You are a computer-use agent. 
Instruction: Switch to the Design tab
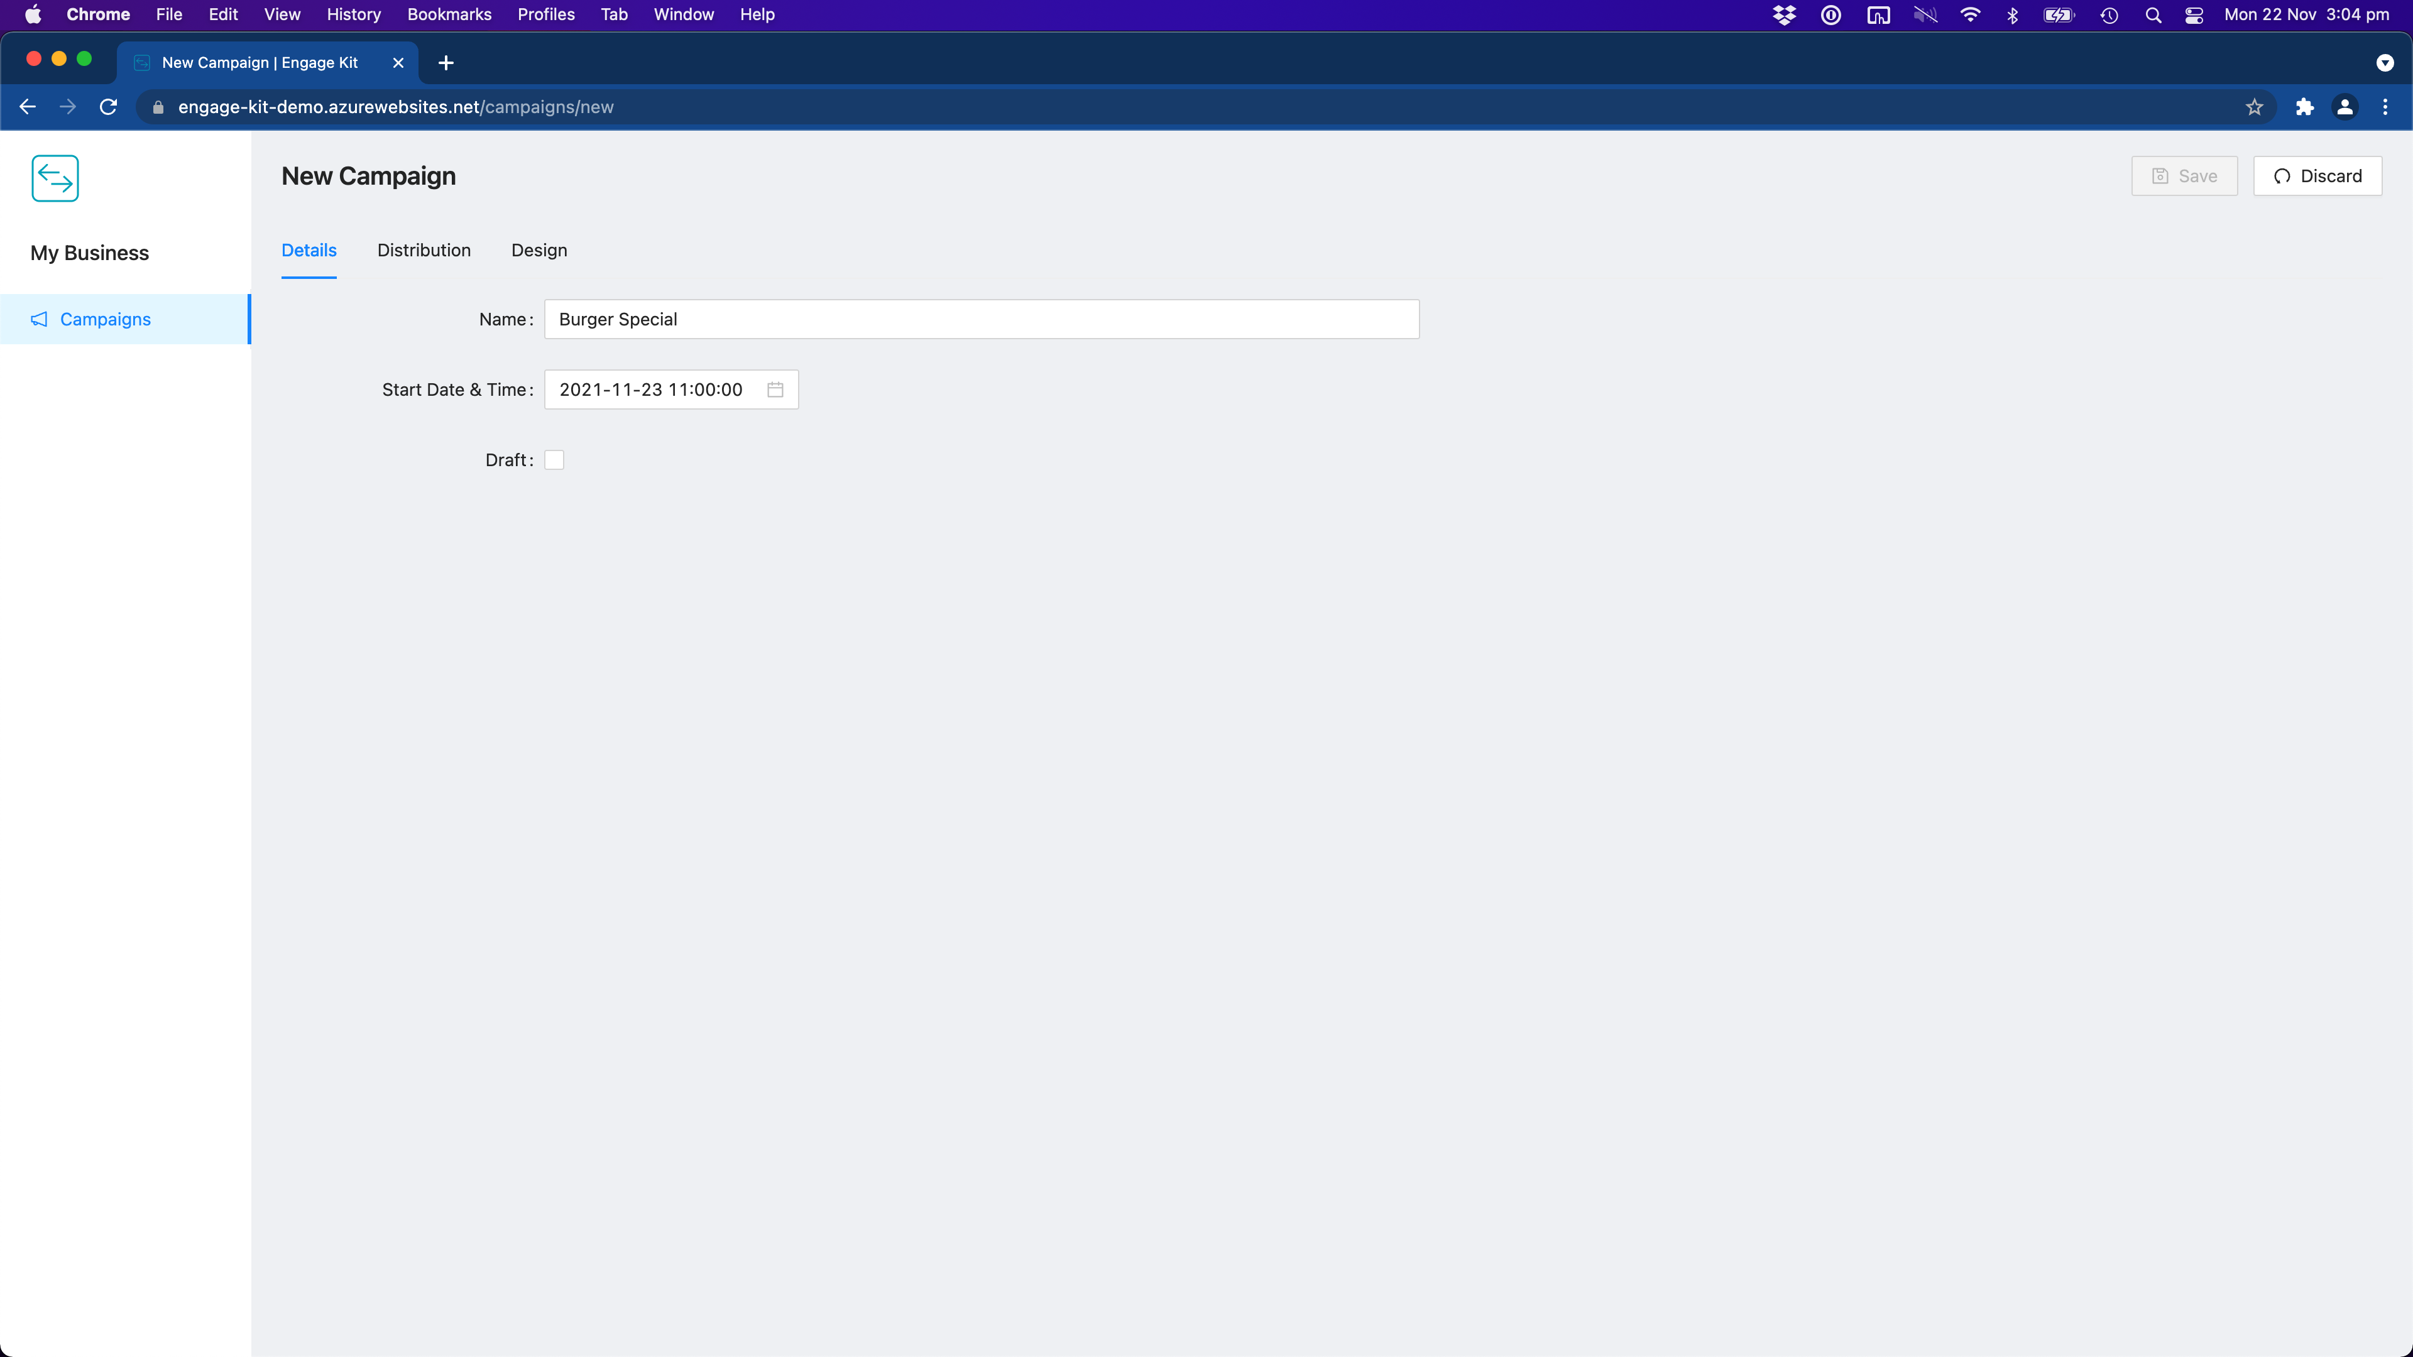pyautogui.click(x=539, y=250)
